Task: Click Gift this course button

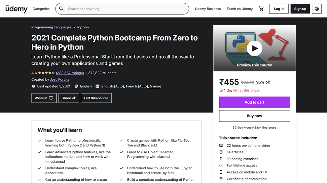Action: pyautogui.click(x=96, y=98)
